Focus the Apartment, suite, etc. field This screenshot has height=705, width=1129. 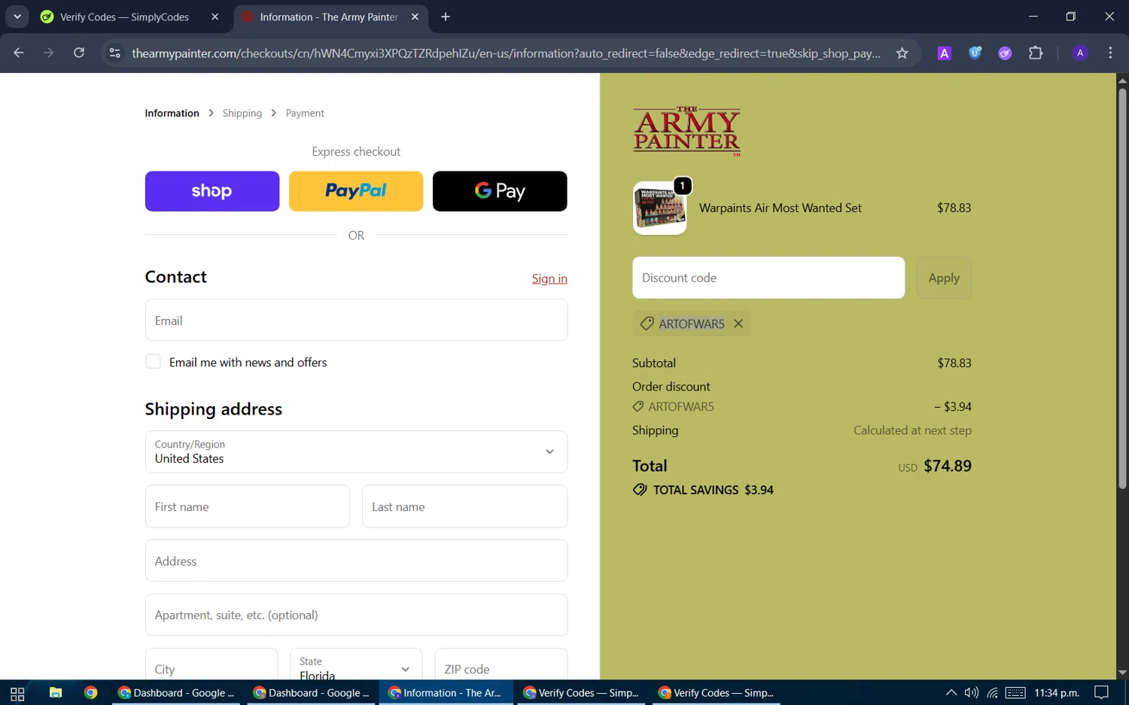click(356, 615)
